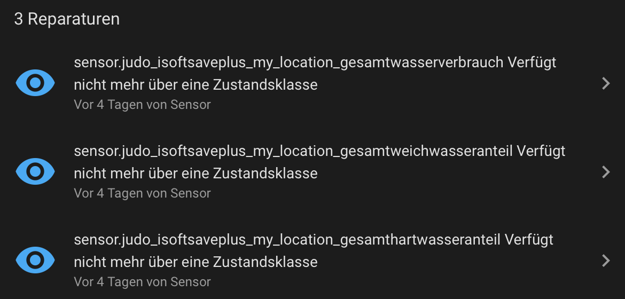Click 'Vor 4 Tagen von Sensor' under gesamthartwasseranteil
Viewport: 625px width, 299px height.
[142, 282]
